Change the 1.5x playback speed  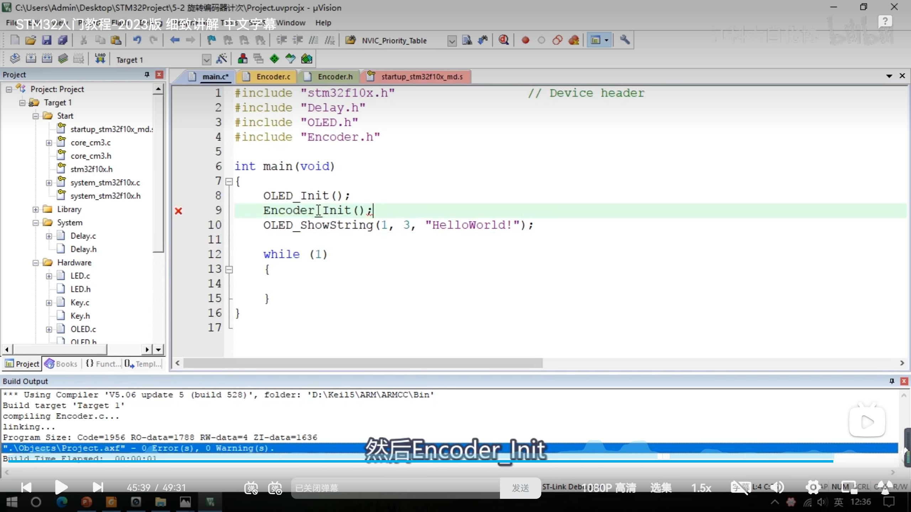(701, 488)
